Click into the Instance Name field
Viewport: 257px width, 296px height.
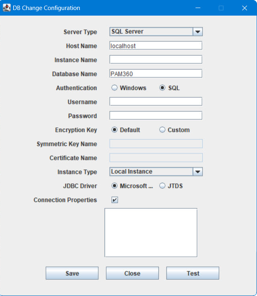(x=156, y=60)
